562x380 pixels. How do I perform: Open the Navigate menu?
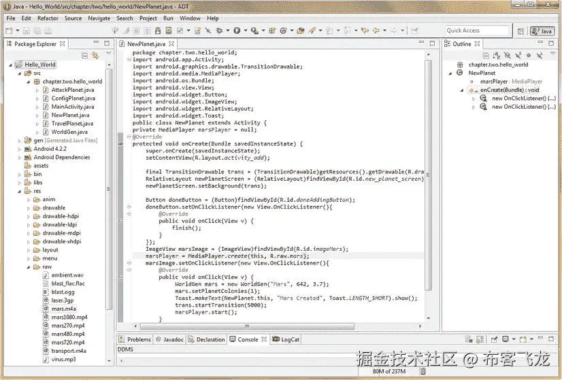click(99, 18)
